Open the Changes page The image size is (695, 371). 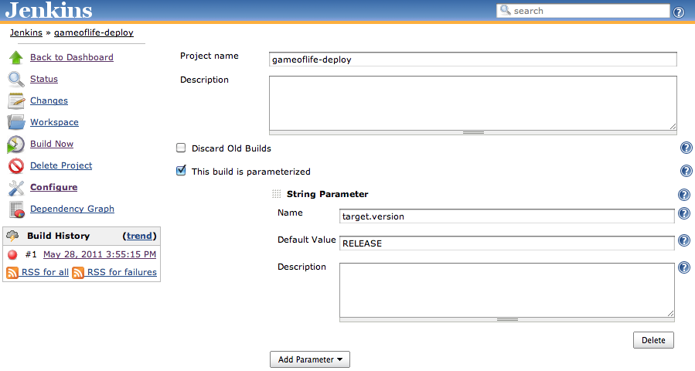coord(49,100)
